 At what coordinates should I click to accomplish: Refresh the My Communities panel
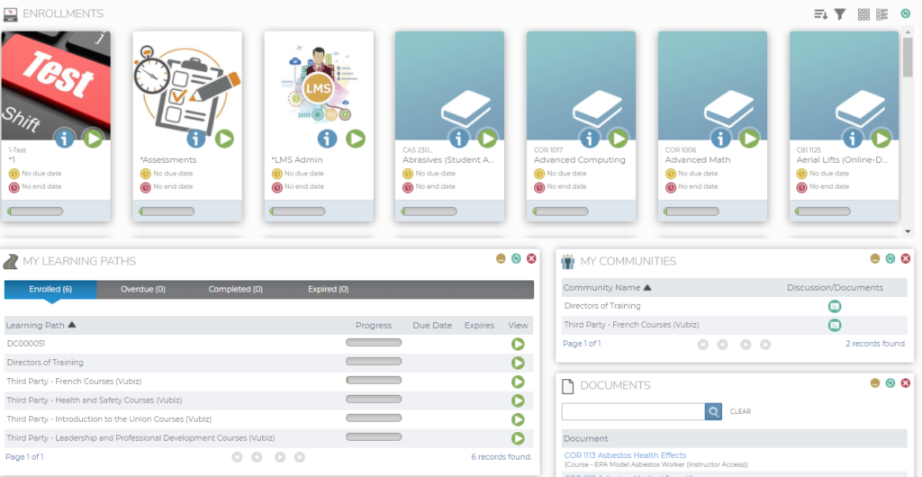pos(890,258)
